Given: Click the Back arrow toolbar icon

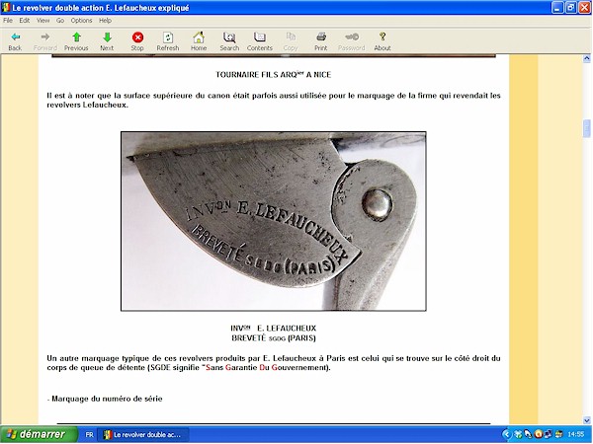Looking at the screenshot, I should pos(15,37).
